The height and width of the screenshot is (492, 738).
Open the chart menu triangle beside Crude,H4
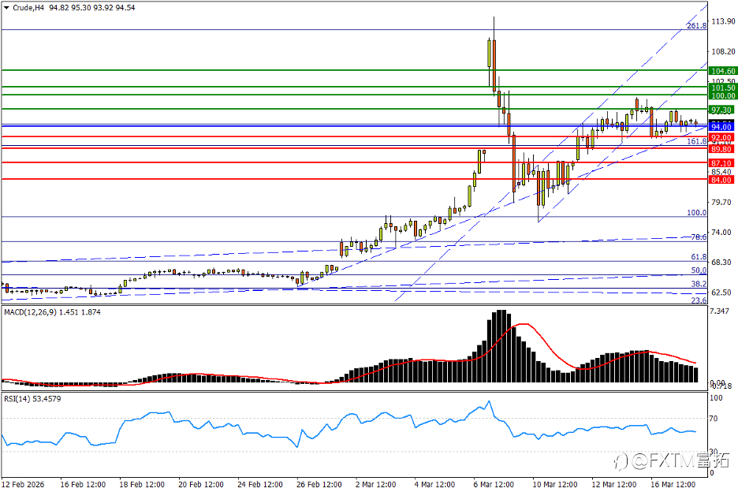(x=6, y=8)
